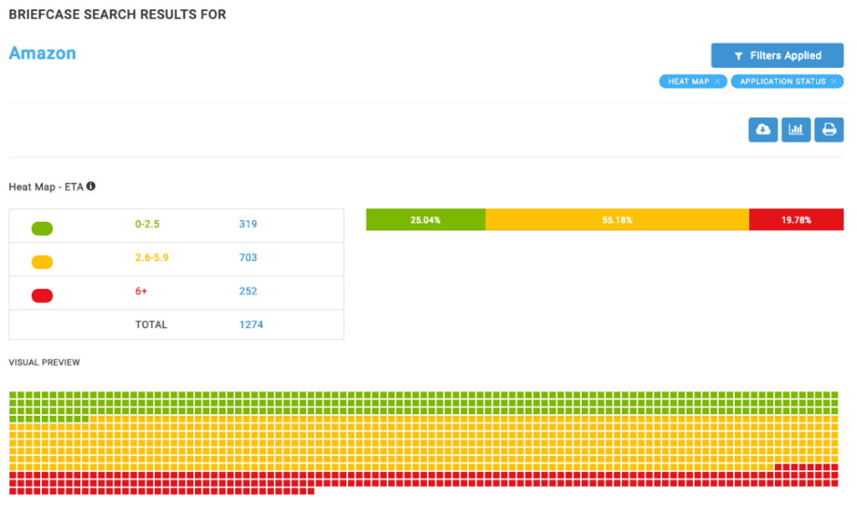
Task: Open the 703 count for 2.6-5.9
Action: coord(248,258)
